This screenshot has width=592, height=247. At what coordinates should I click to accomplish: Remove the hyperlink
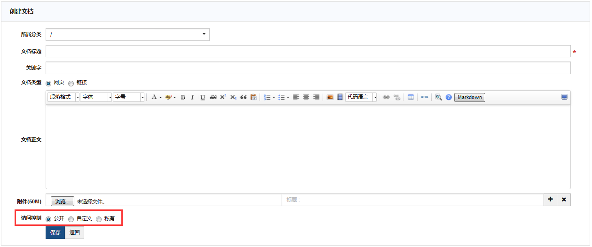(397, 97)
